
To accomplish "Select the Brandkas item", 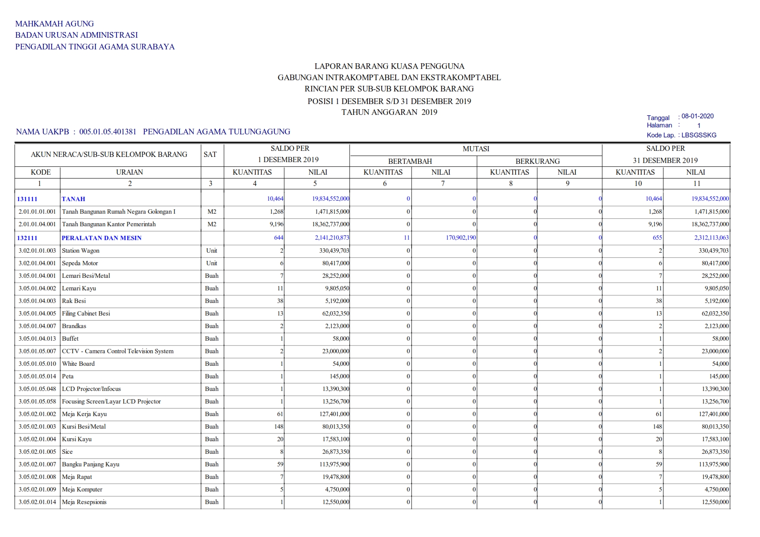I will click(x=74, y=326).
